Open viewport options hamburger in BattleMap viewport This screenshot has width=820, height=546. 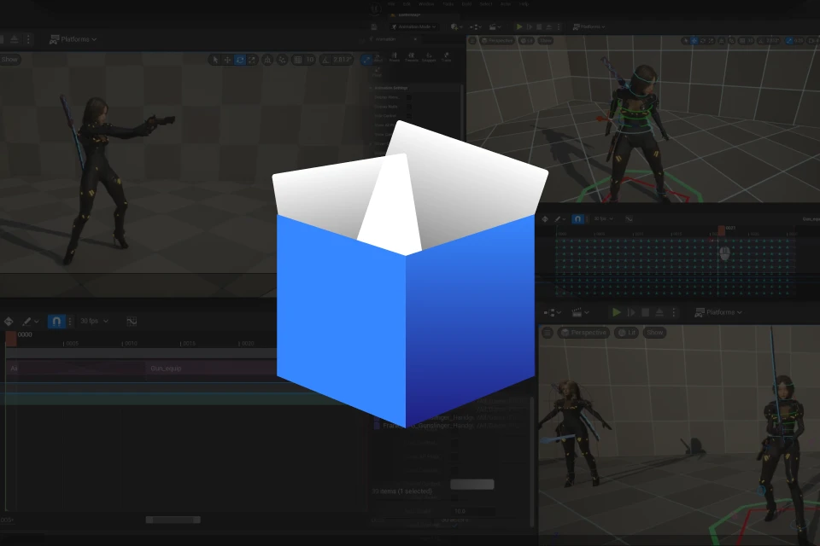point(472,40)
